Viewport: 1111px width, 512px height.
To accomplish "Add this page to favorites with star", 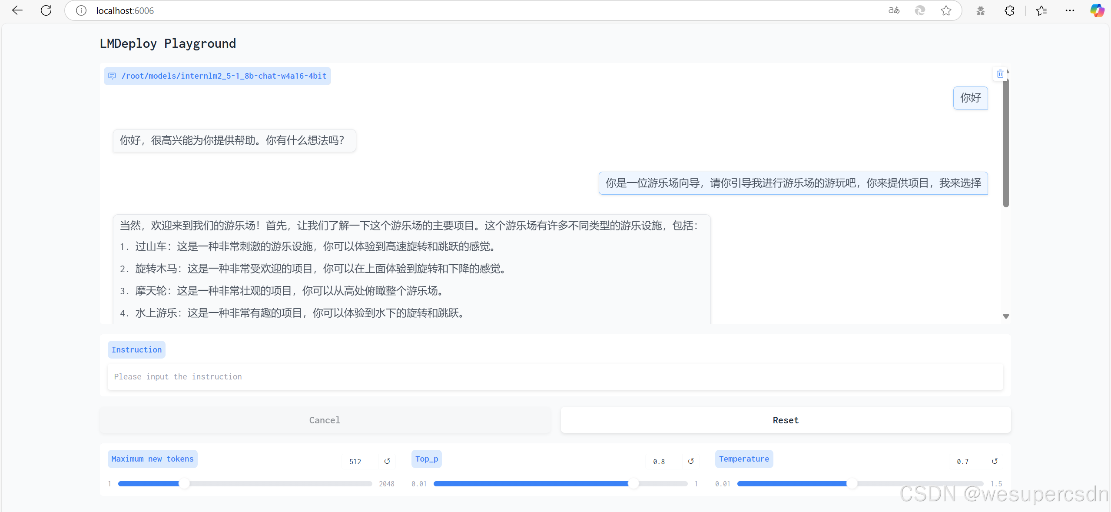I will point(946,10).
